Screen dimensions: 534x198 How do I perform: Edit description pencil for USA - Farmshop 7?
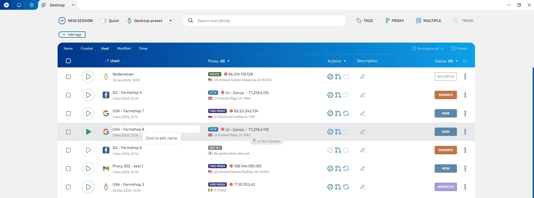tap(362, 113)
